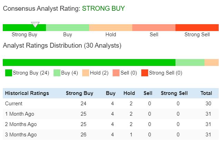Click the Total column header
The image size is (219, 145).
click(x=206, y=93)
